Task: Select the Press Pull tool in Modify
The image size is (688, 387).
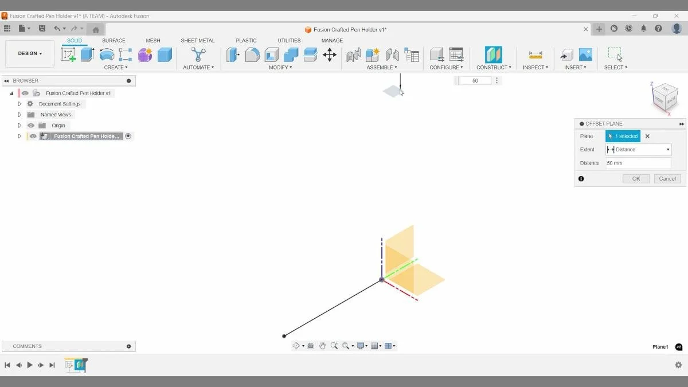Action: coord(233,54)
